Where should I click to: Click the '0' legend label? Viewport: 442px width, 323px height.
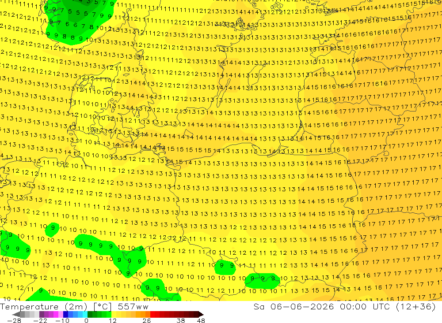86,321
